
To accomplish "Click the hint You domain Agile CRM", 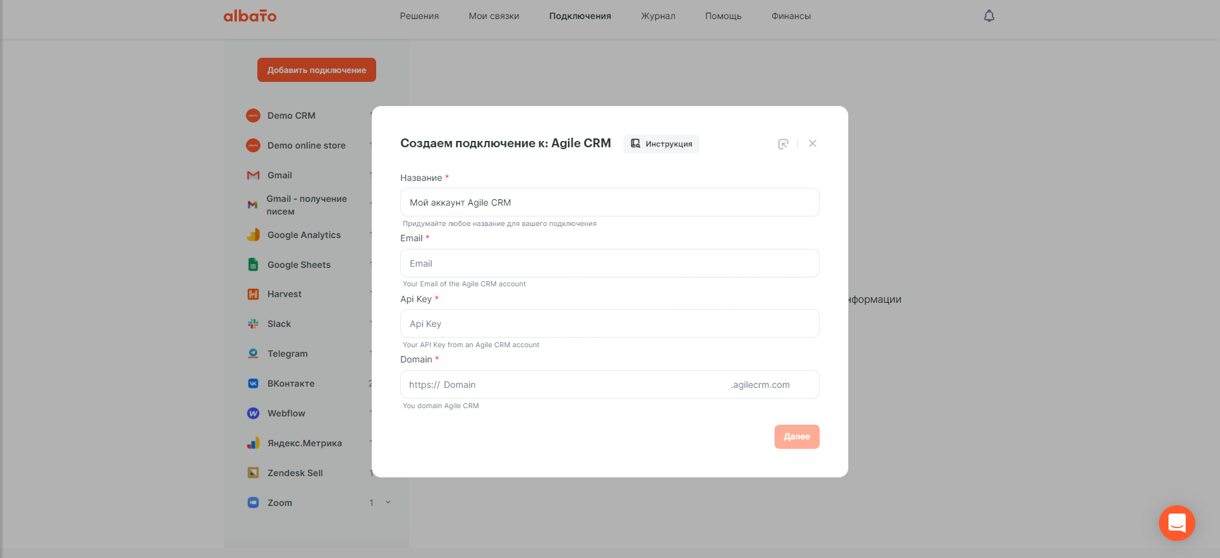I will coord(441,406).
